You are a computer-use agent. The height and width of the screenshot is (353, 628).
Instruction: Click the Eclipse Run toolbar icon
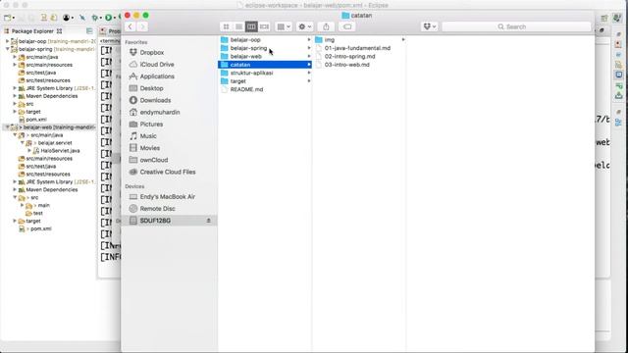[108, 18]
